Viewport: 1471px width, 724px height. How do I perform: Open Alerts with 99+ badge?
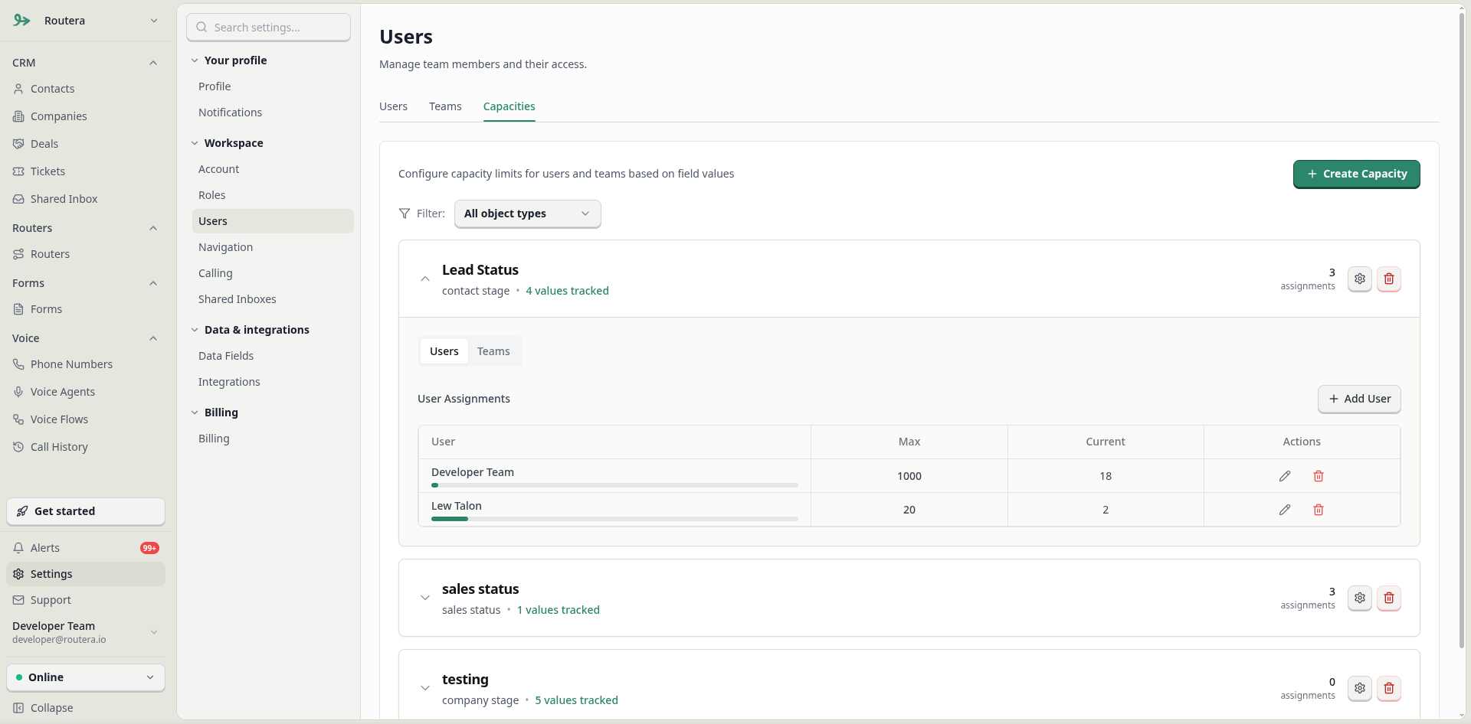point(86,548)
